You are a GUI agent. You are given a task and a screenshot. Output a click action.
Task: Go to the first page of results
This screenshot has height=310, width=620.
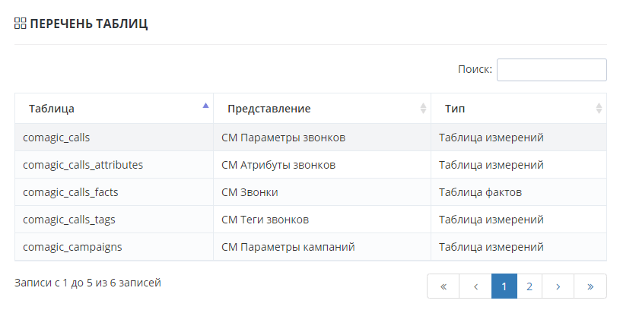[x=444, y=286]
